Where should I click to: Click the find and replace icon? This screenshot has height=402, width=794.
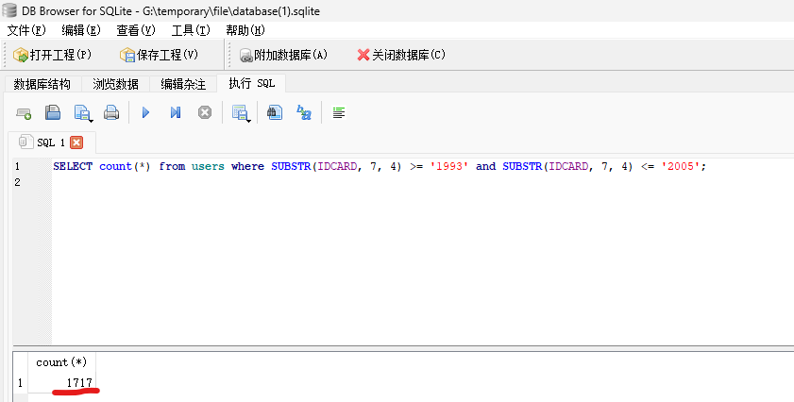point(304,112)
